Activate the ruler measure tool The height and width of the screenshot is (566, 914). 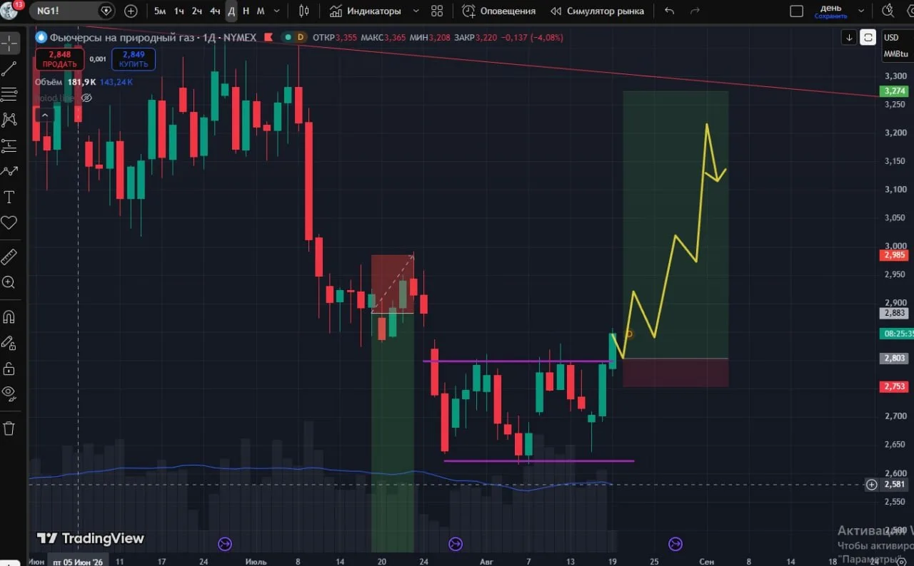(9, 256)
